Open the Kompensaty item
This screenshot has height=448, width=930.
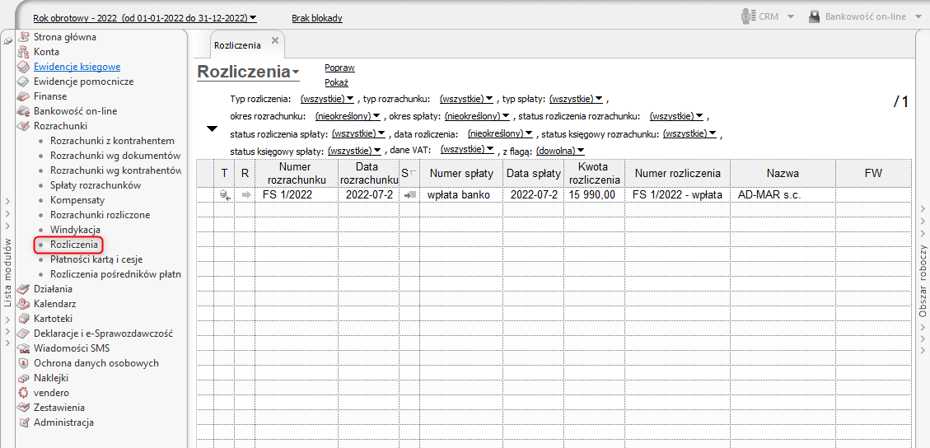pyautogui.click(x=77, y=200)
